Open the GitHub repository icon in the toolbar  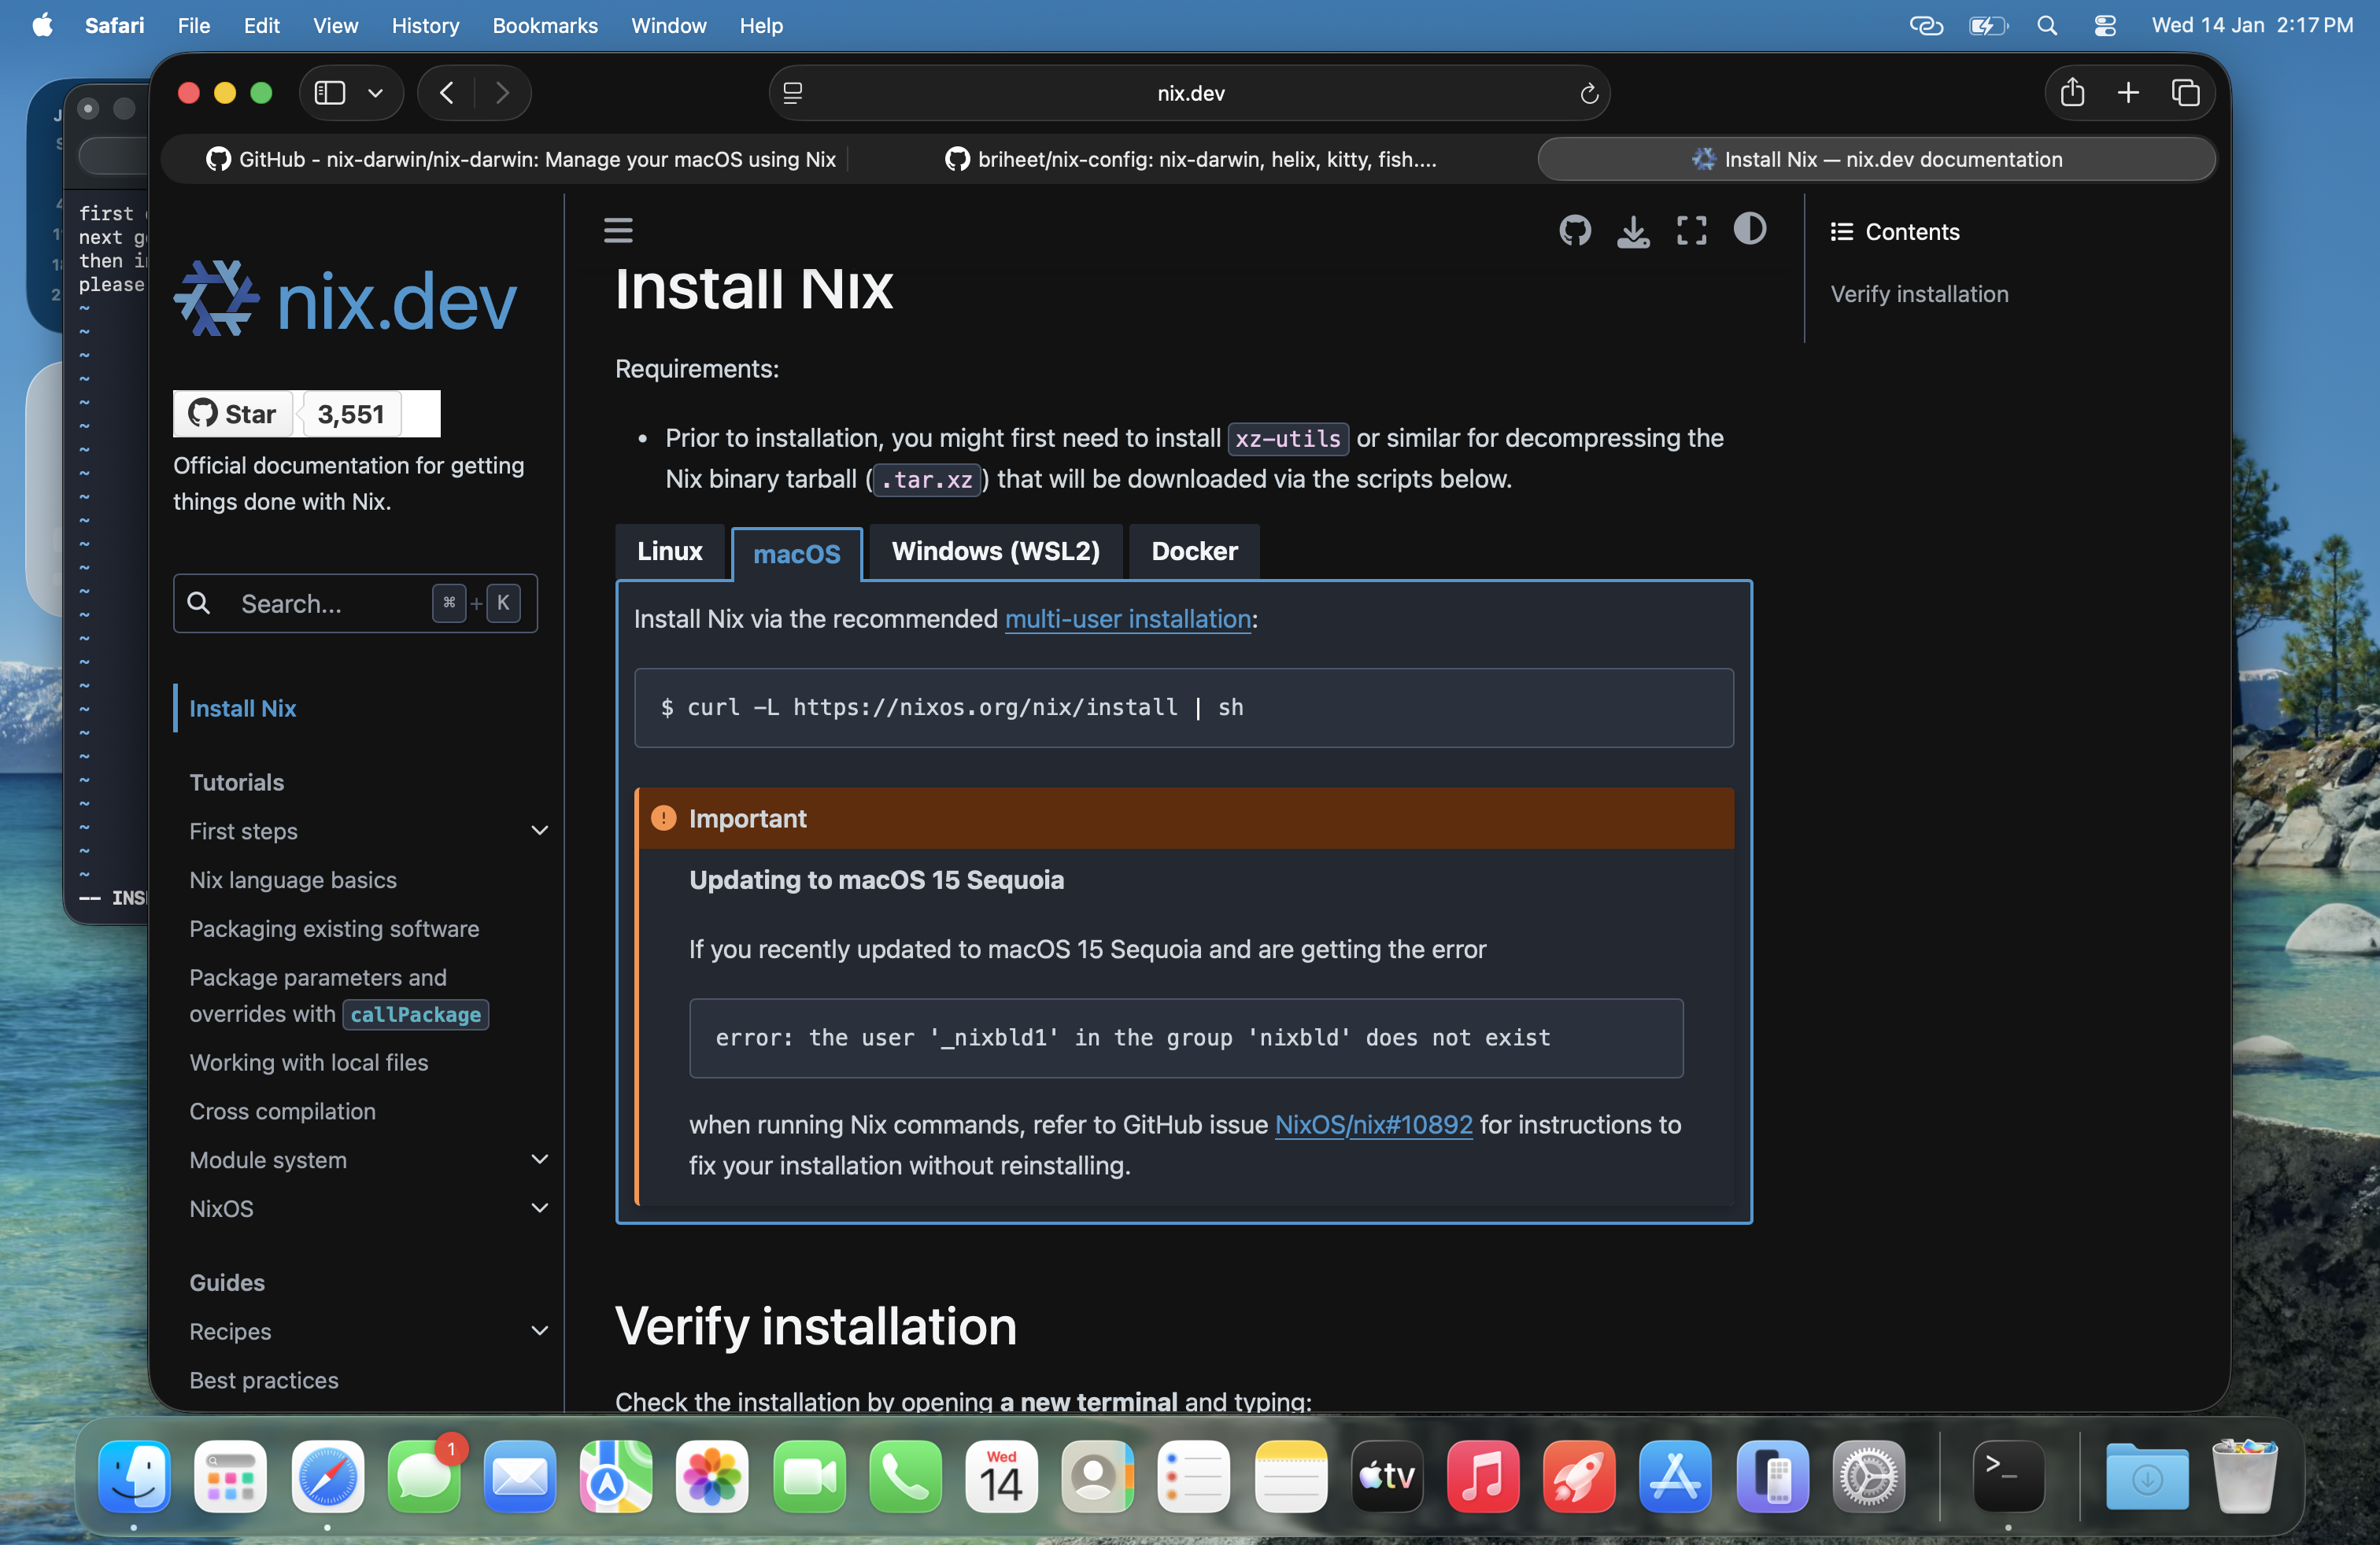(1574, 230)
